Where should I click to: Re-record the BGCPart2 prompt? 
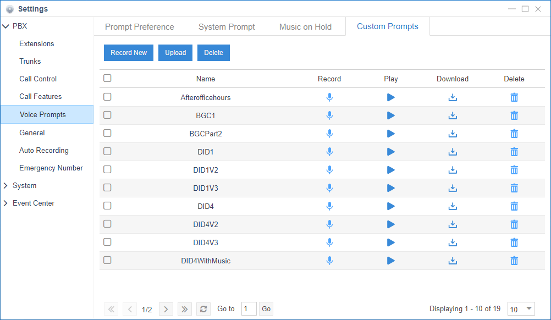[329, 134]
